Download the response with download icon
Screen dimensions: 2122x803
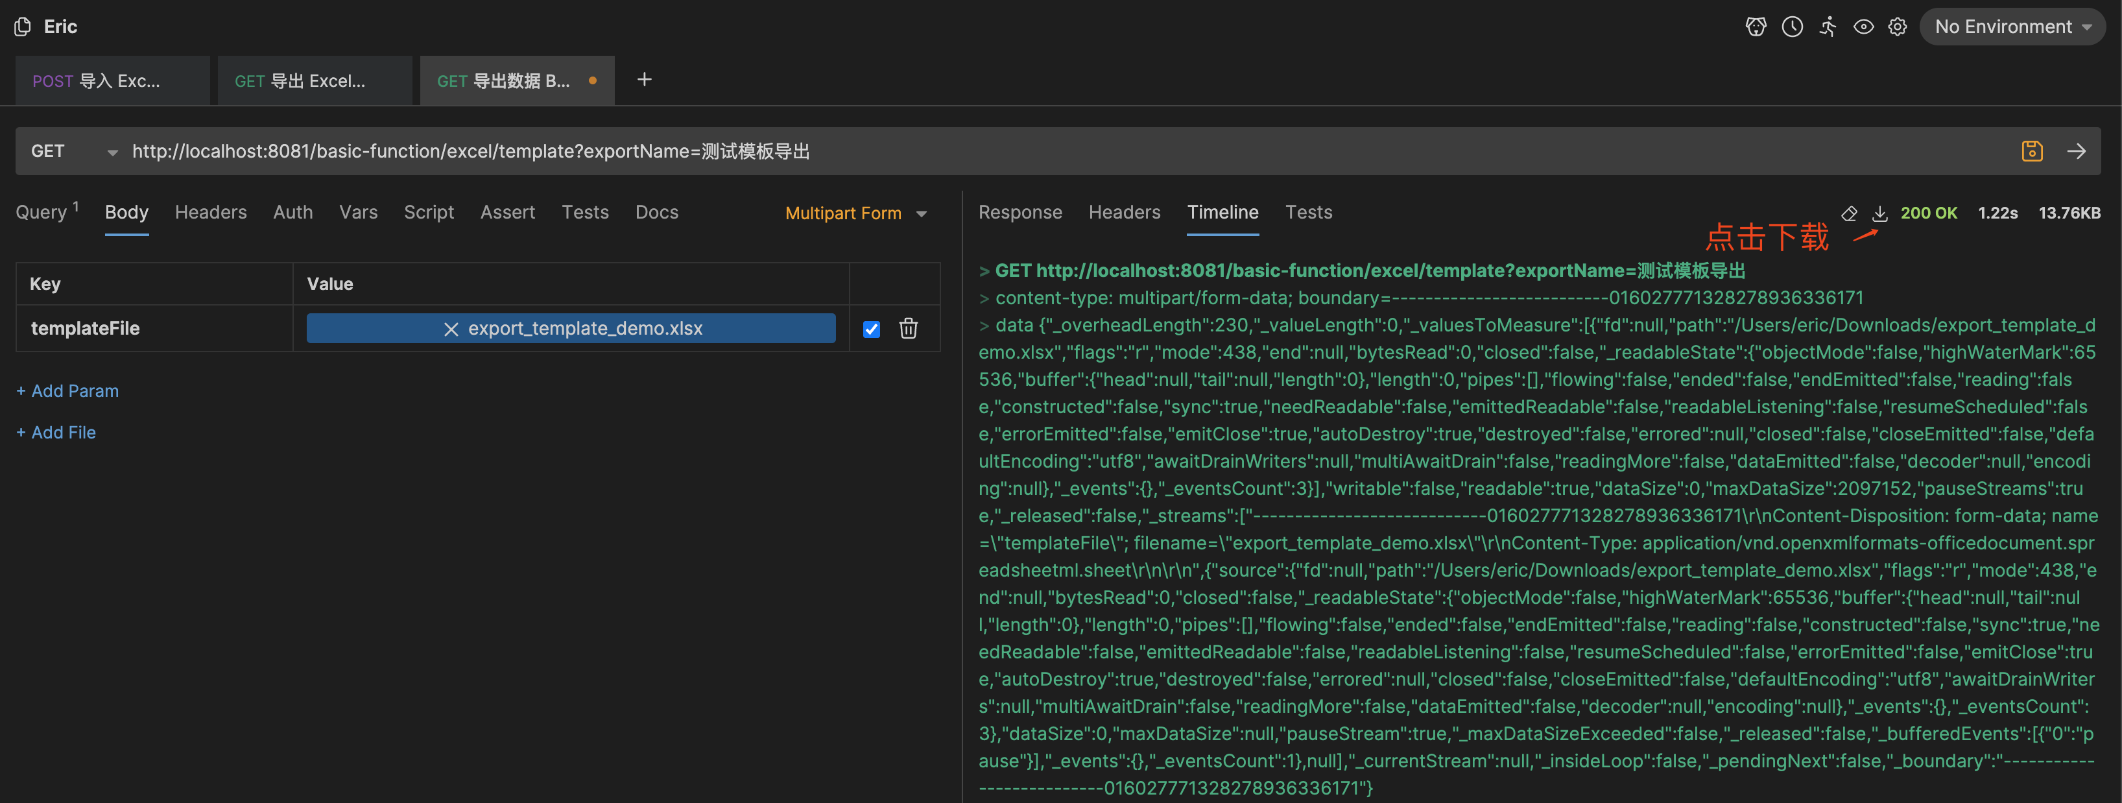(x=1880, y=213)
